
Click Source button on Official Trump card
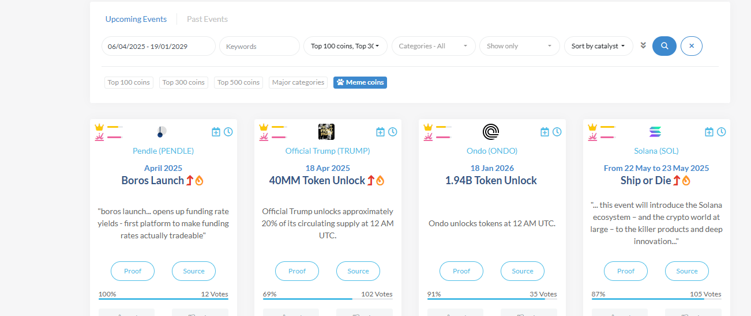[358, 271]
